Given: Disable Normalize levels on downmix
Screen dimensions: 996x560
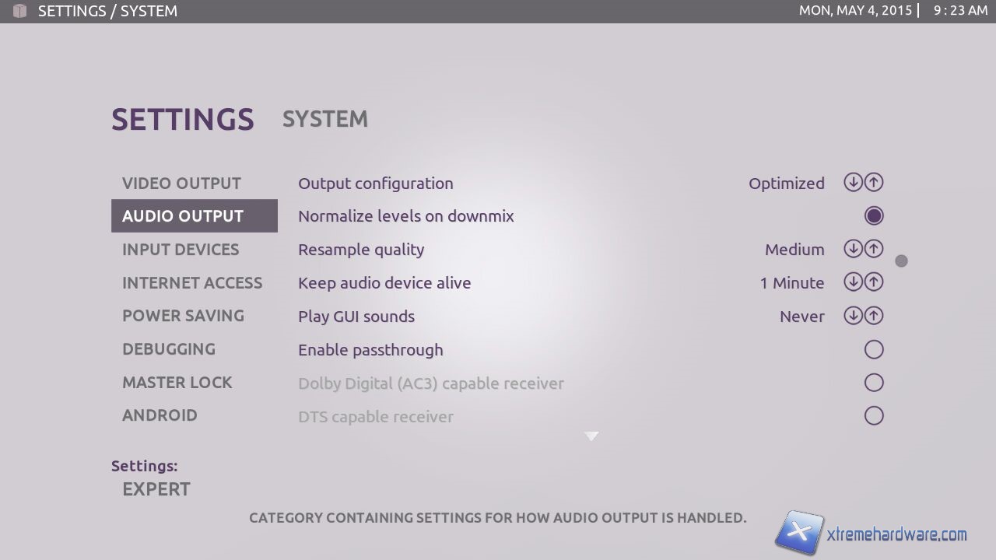Looking at the screenshot, I should point(874,216).
